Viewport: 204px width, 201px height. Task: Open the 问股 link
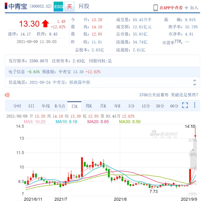point(84,6)
